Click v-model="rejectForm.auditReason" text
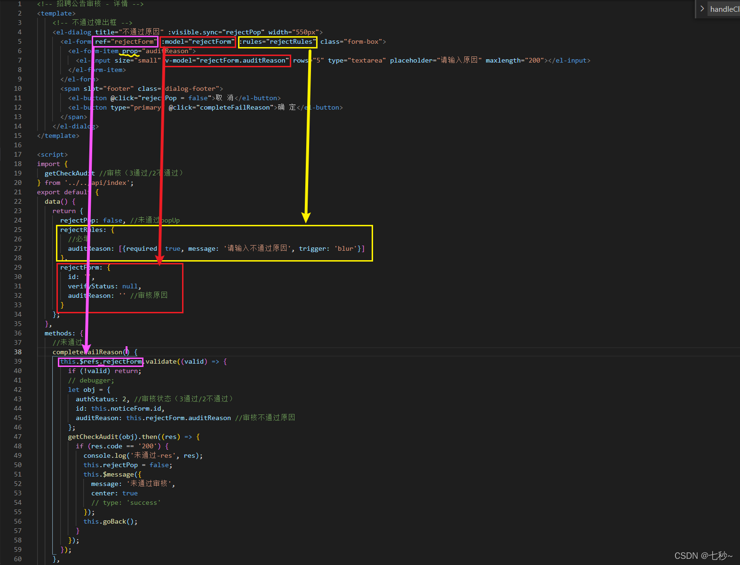Viewport: 740px width, 565px height. [x=227, y=60]
